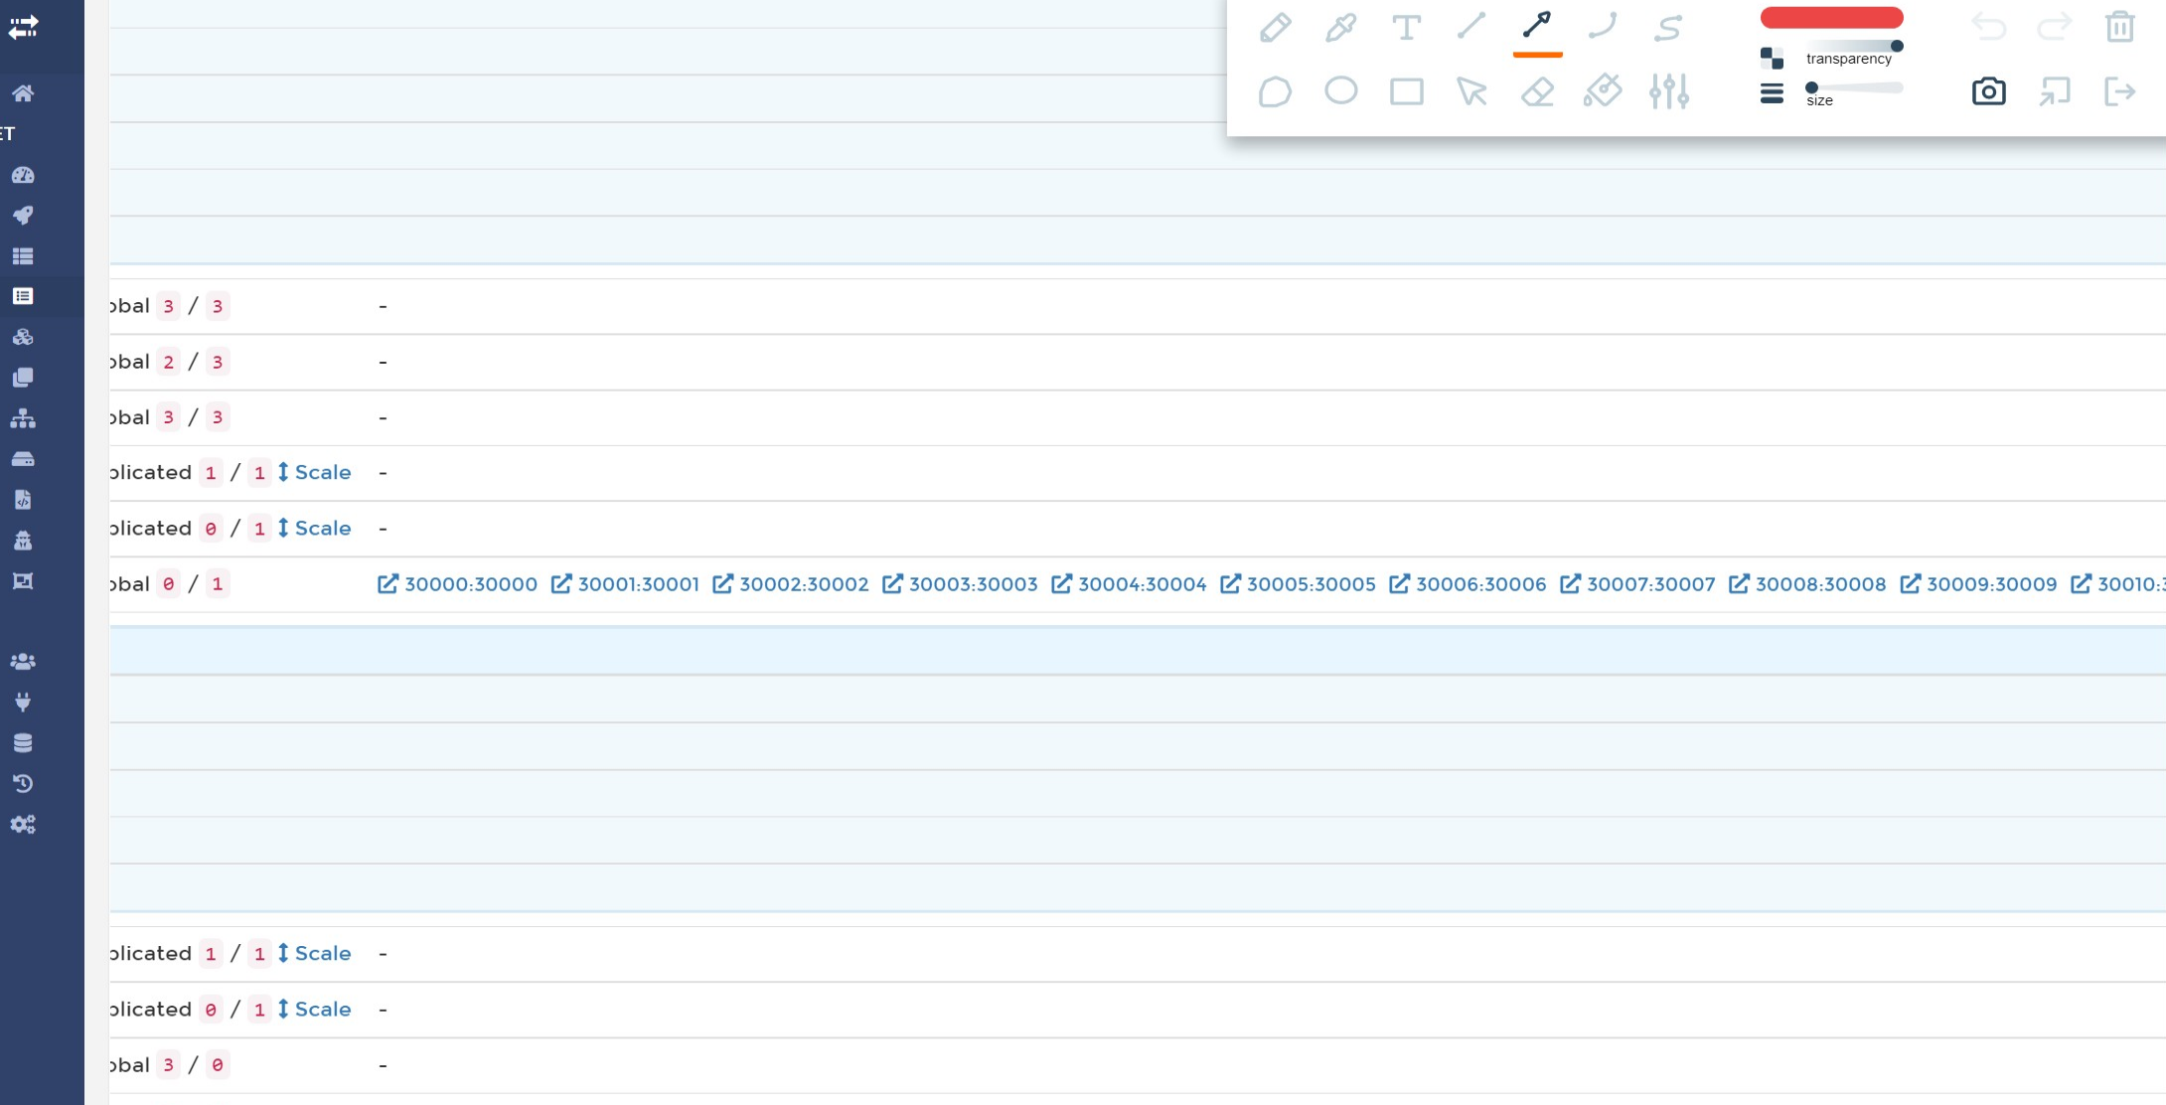The width and height of the screenshot is (2166, 1105).
Task: Open the home icon in sidebar
Action: pos(23,93)
